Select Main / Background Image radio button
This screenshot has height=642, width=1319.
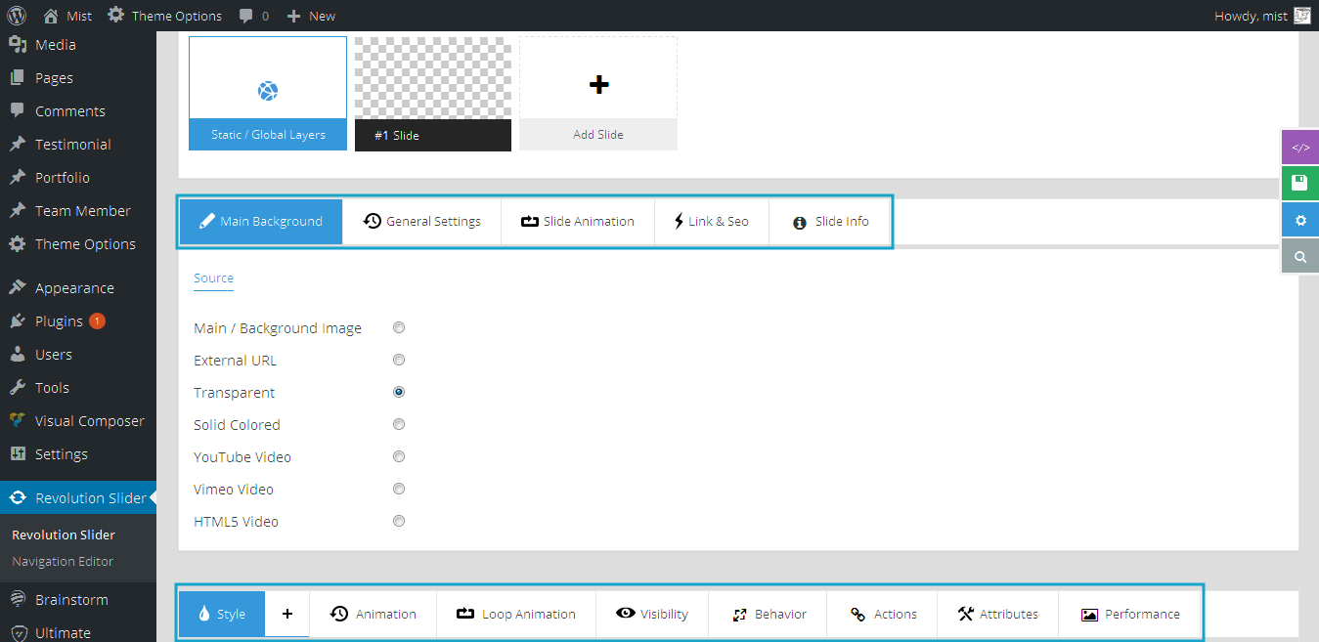(x=399, y=328)
